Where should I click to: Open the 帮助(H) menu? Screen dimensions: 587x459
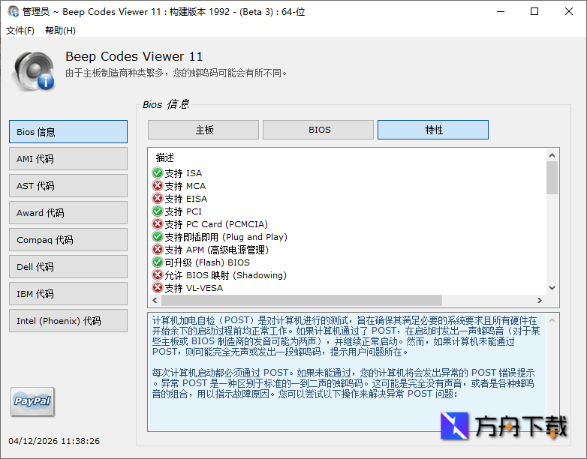pos(60,30)
